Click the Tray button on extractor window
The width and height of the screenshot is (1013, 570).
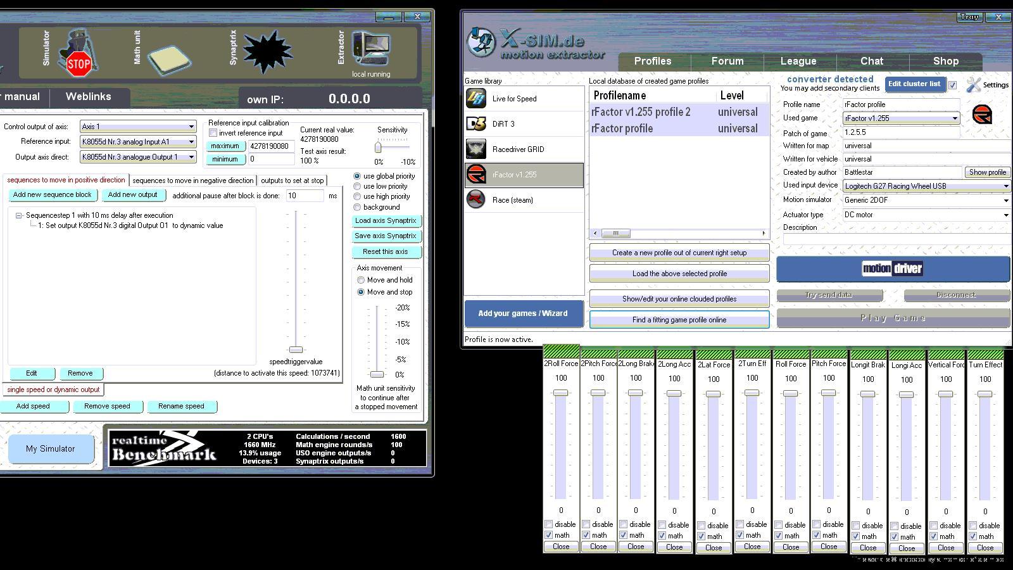(969, 17)
